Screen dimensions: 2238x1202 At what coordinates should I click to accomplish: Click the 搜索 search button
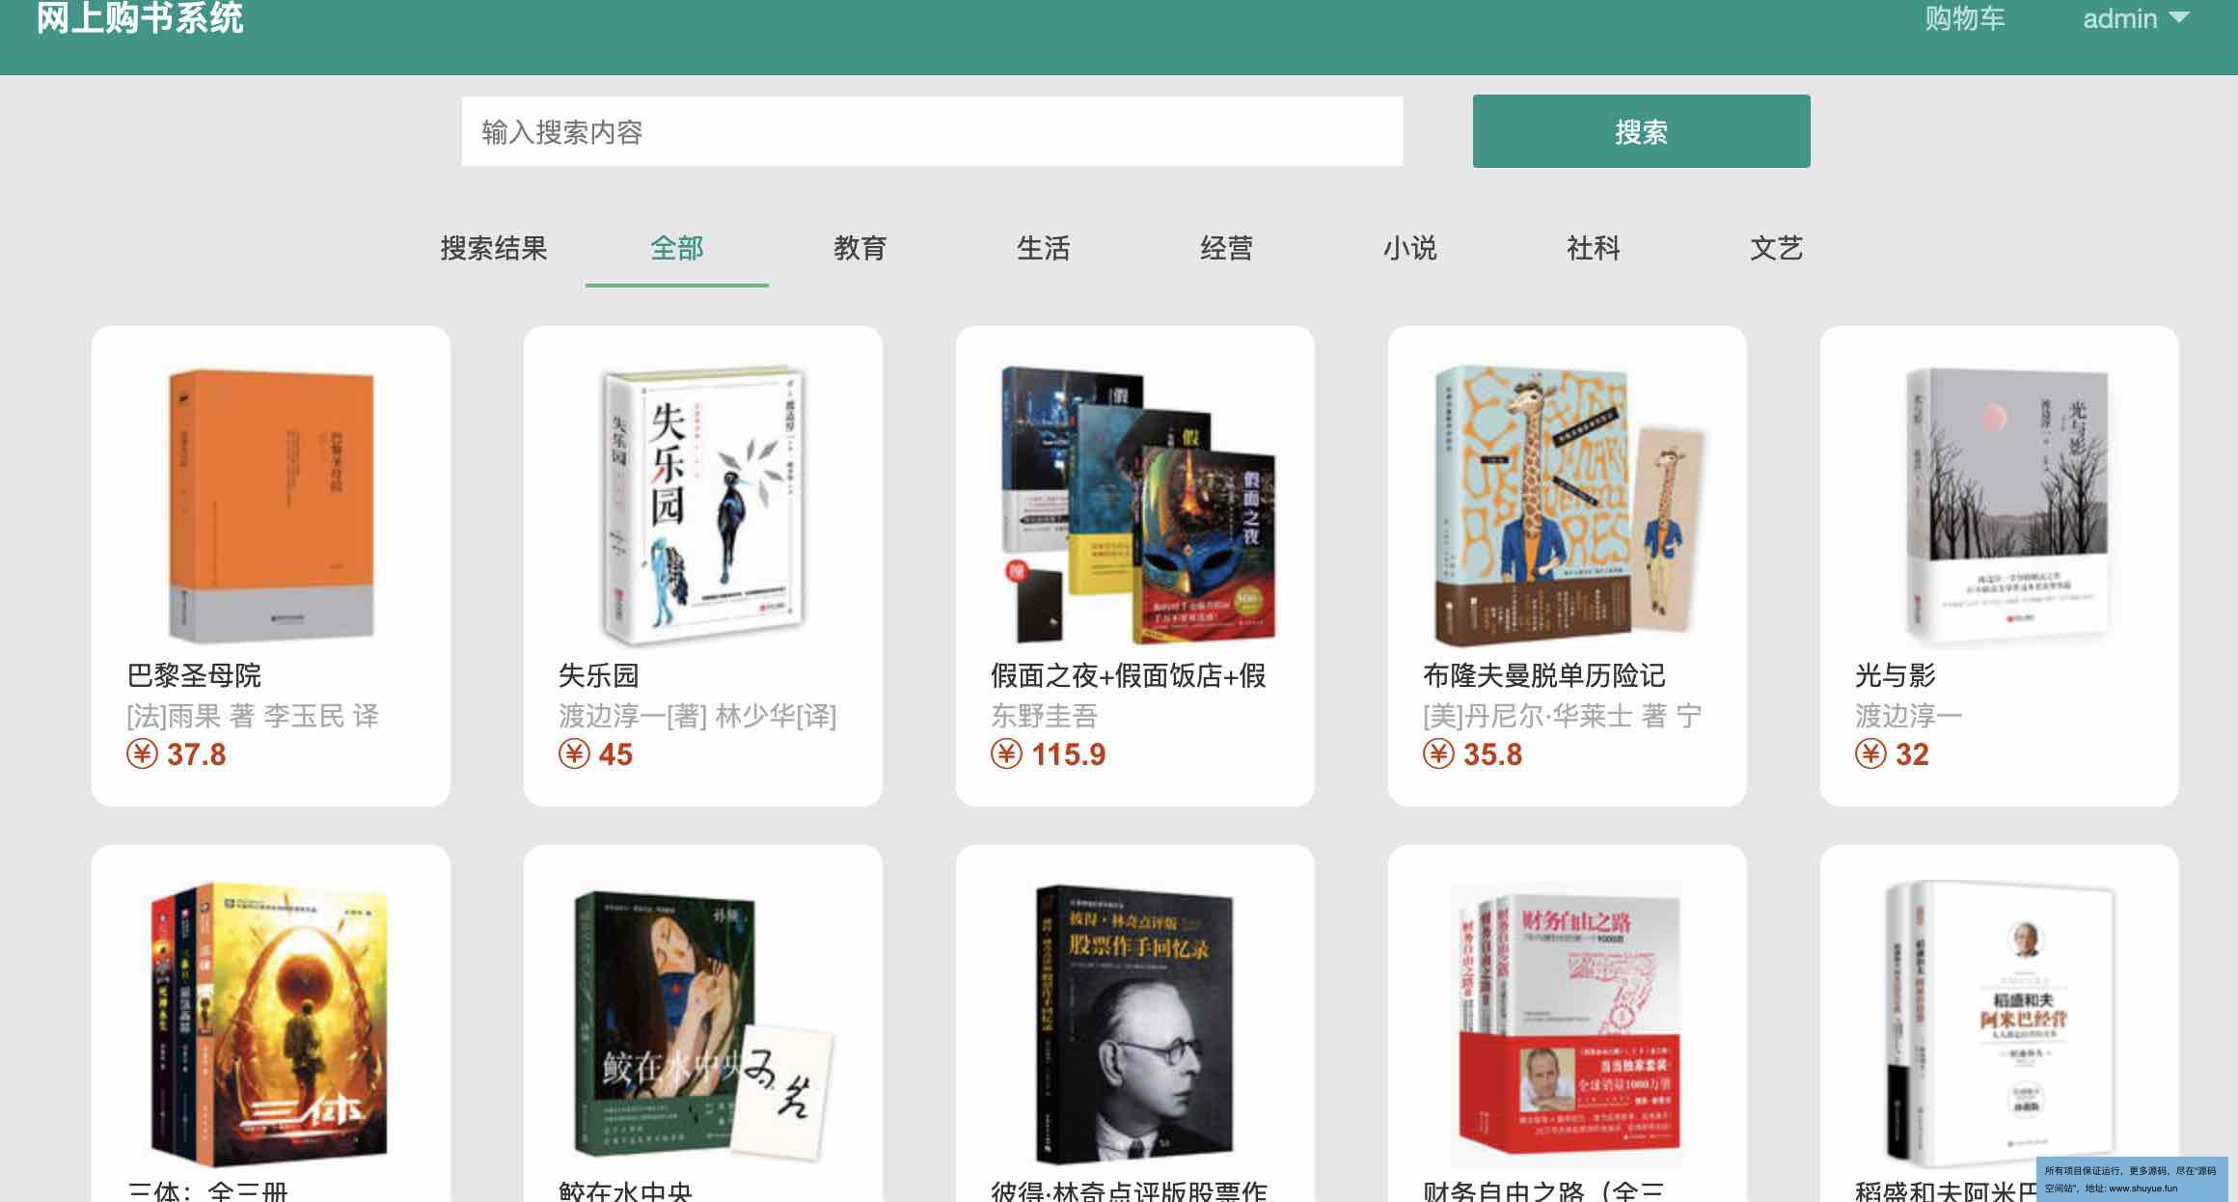(x=1641, y=131)
